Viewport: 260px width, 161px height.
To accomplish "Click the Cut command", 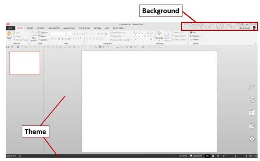I will (x=16, y=32).
